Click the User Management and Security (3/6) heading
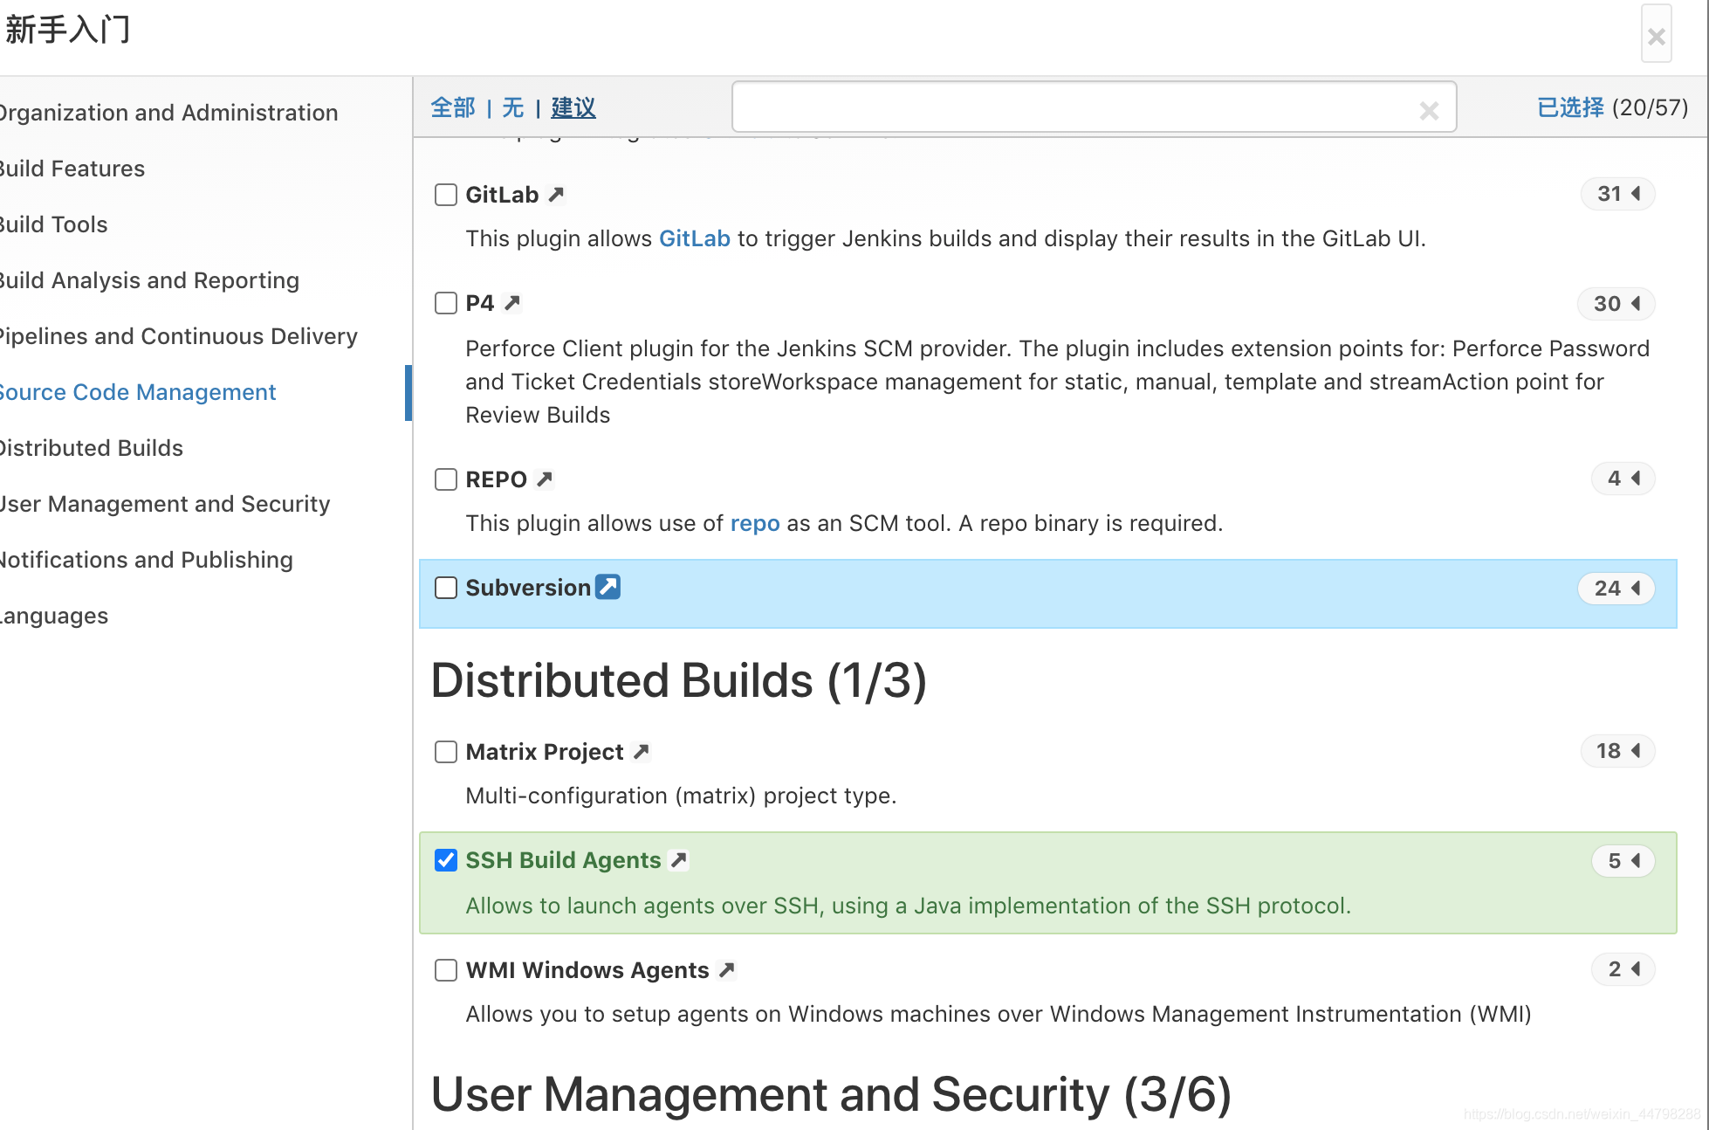The height and width of the screenshot is (1130, 1709). point(831,1094)
